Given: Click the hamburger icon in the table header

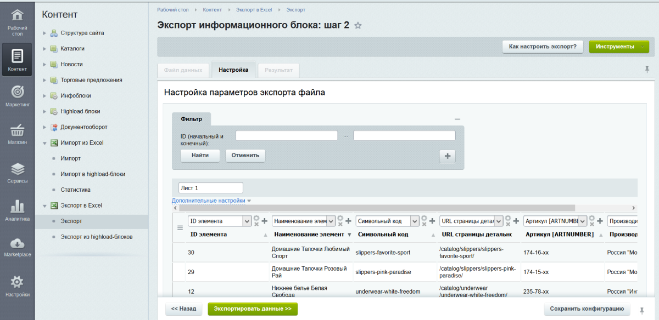Looking at the screenshot, I should [180, 228].
